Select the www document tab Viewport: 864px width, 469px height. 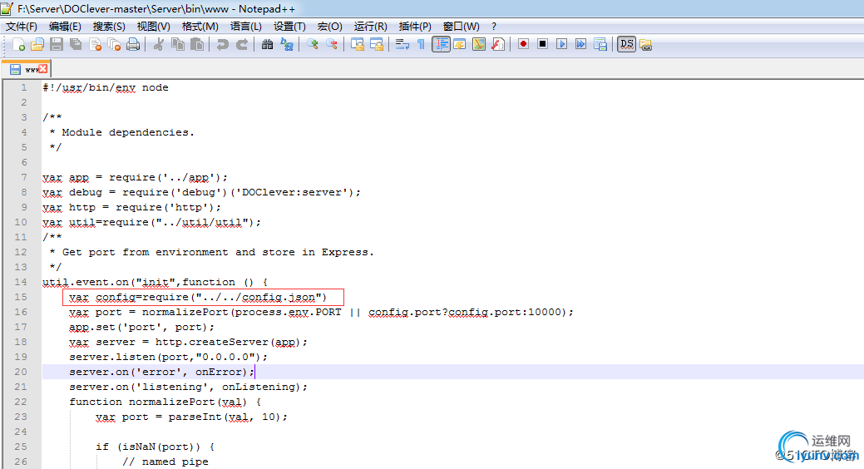[26, 70]
